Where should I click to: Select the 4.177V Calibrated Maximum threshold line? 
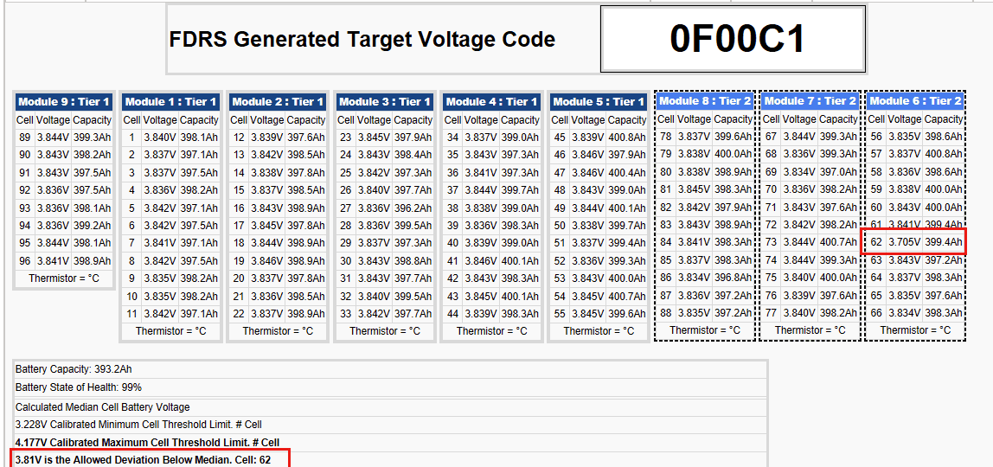pyautogui.click(x=147, y=443)
